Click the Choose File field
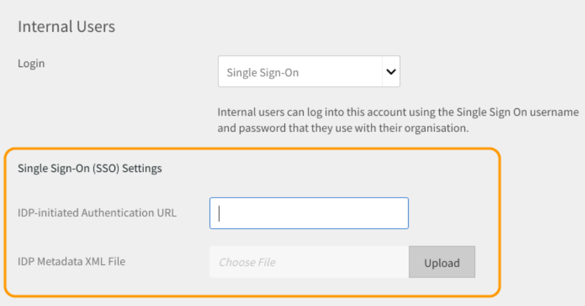The image size is (585, 306). [x=308, y=262]
